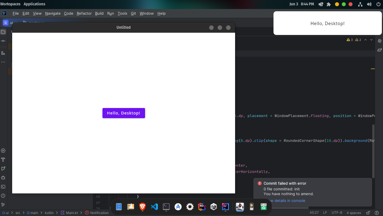Click the purple Hello, Desktop! button

click(124, 113)
